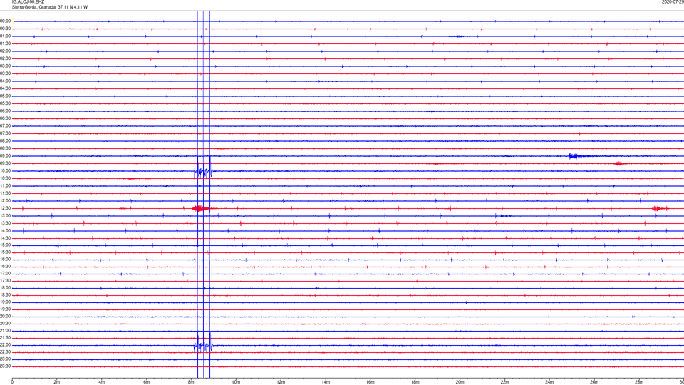Choose the 05:30 row label
The image size is (684, 385).
[x=6, y=103]
